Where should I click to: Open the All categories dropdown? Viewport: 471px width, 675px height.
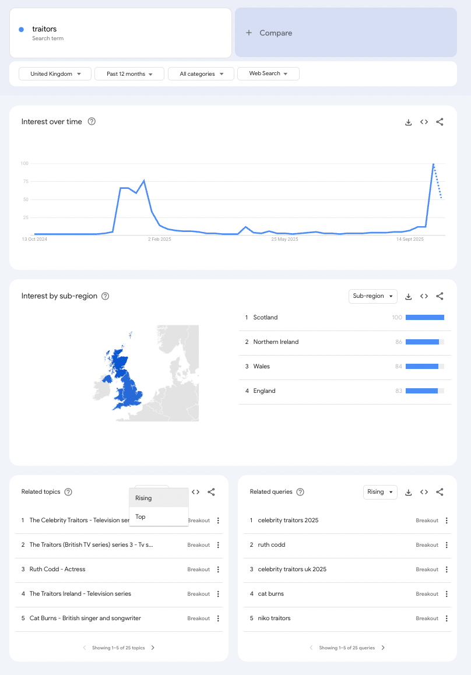[x=201, y=74]
